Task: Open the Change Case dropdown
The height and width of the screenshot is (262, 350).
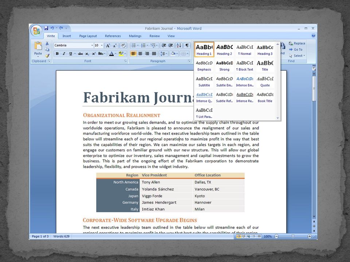Action: tap(101, 54)
